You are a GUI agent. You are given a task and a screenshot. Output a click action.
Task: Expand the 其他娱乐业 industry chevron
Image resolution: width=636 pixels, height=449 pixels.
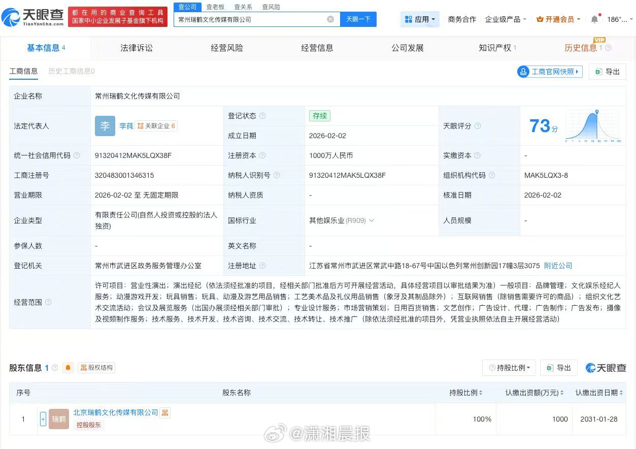372,220
